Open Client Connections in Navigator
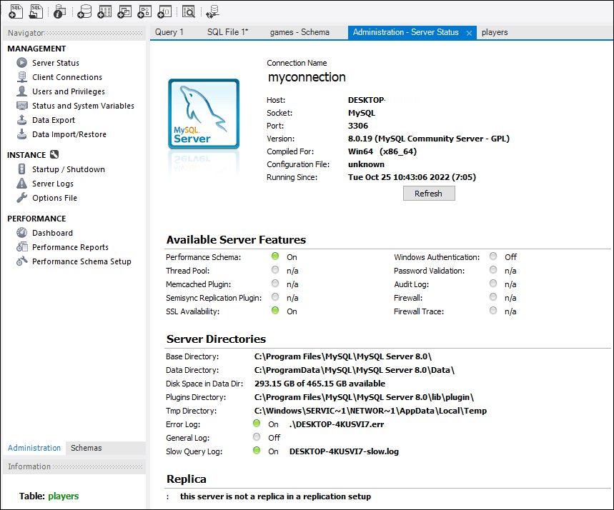 (x=66, y=77)
